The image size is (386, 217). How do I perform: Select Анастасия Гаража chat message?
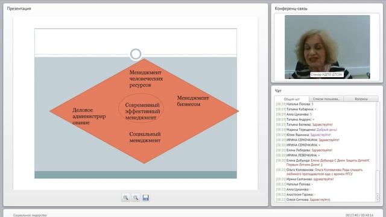pos(296,194)
